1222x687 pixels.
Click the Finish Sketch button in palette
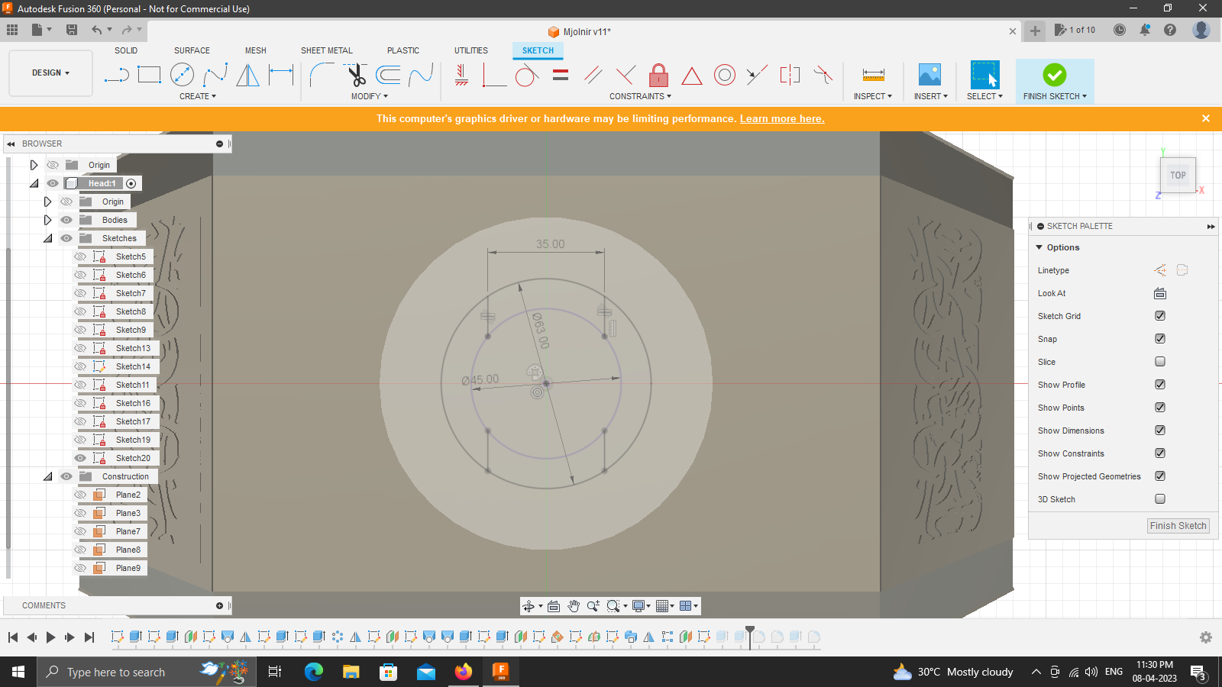[x=1178, y=525]
